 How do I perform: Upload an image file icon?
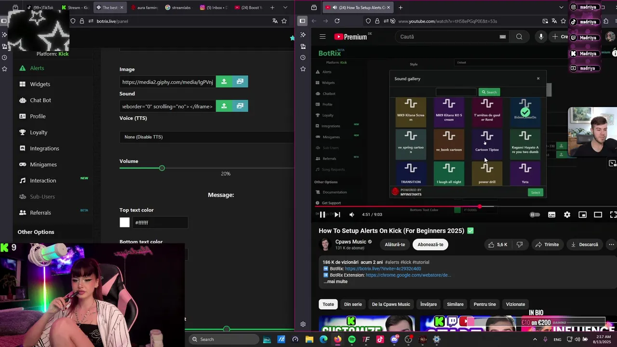pos(224,81)
